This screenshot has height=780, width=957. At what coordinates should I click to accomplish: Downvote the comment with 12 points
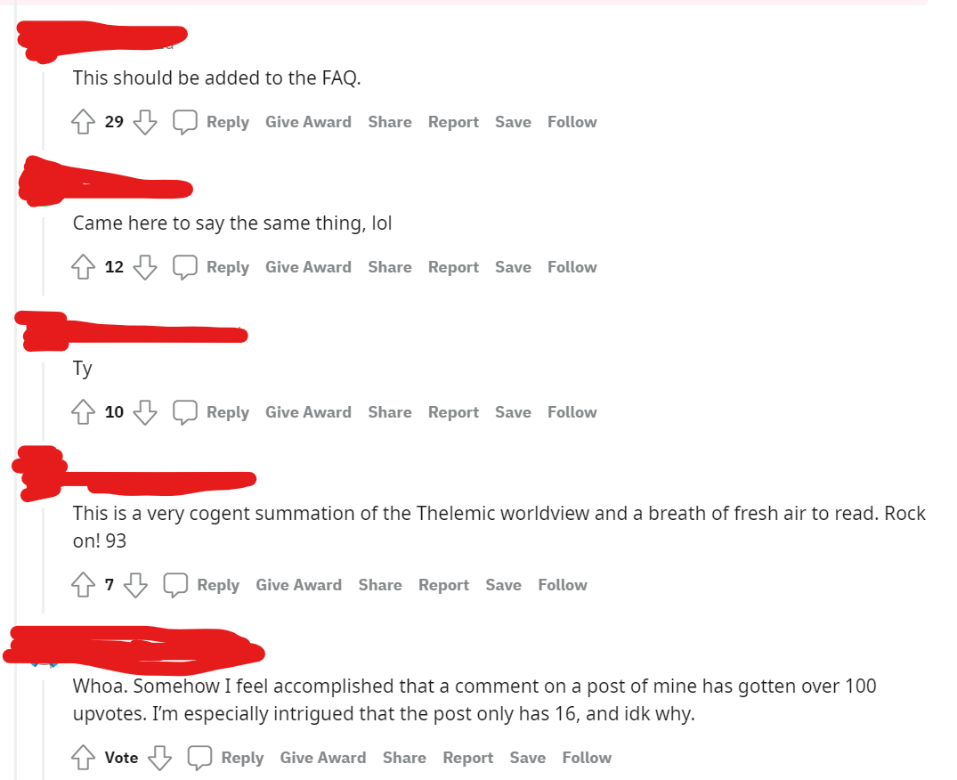tap(145, 267)
